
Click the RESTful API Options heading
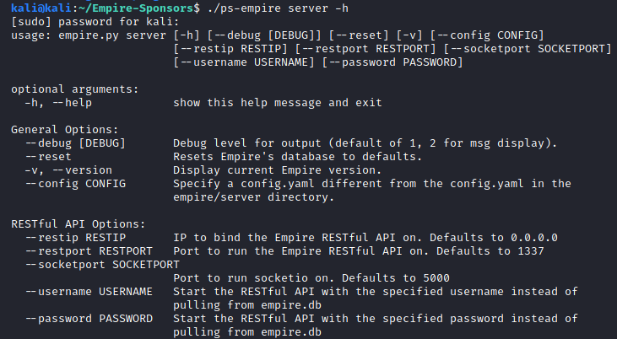[x=78, y=224]
